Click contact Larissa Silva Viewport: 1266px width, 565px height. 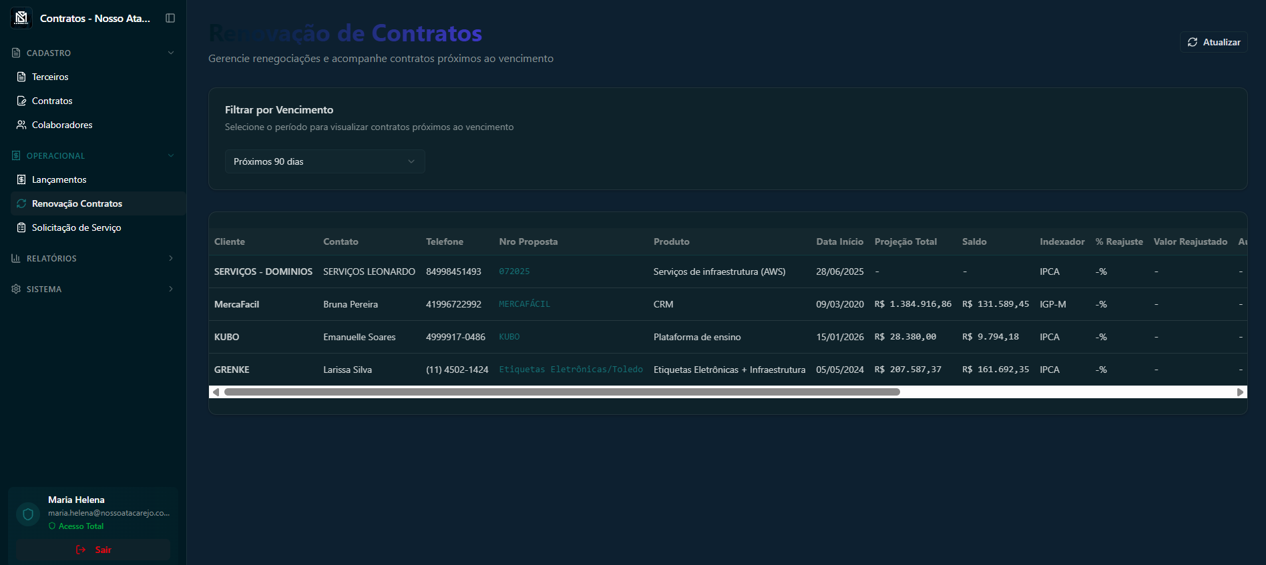347,370
